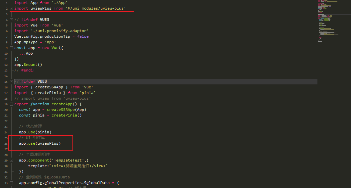Fold the $globalData object at line 33
The image size is (351, 188).
(x=12, y=183)
